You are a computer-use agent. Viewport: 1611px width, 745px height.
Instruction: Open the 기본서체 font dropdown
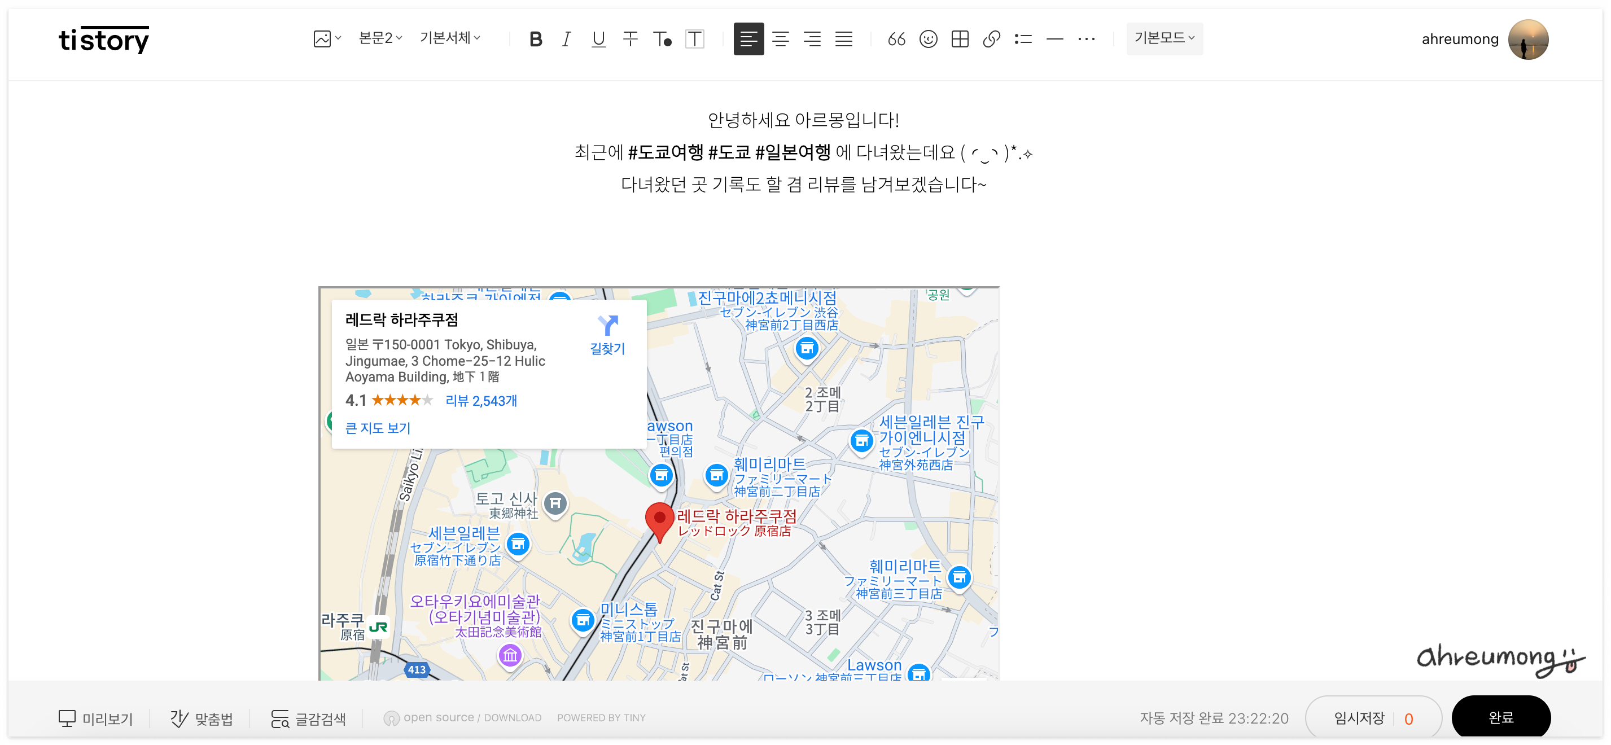pos(450,38)
